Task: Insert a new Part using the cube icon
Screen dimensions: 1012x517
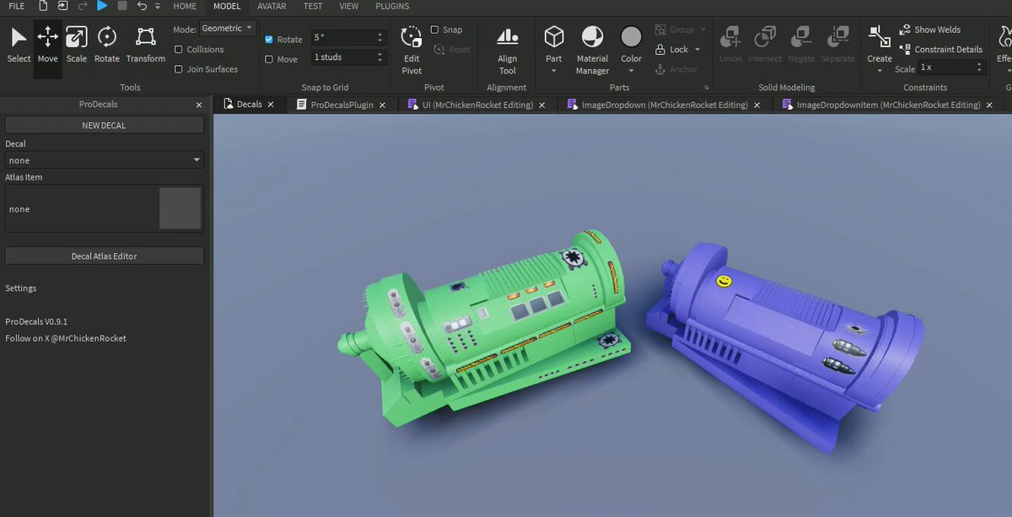Action: coord(554,37)
